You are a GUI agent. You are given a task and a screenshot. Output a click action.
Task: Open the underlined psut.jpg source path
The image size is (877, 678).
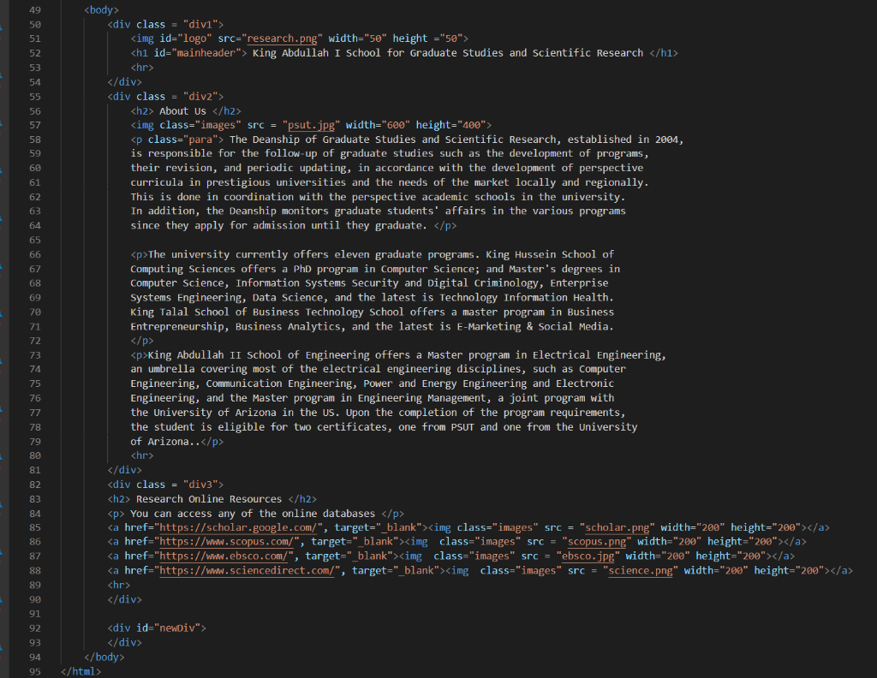pos(311,125)
